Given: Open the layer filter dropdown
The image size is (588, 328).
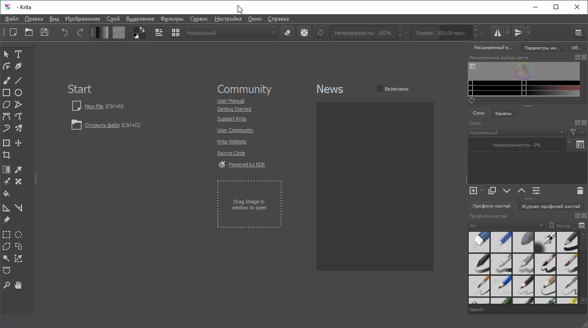Looking at the screenshot, I should pos(577,132).
